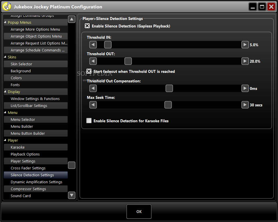Click the Threshold OUT left arrow
Screen dimensions: 278x222
93,61
